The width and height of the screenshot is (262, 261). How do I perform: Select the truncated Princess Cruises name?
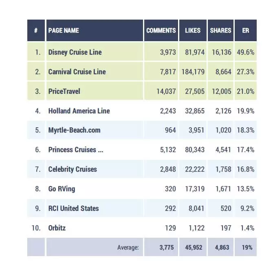click(76, 150)
